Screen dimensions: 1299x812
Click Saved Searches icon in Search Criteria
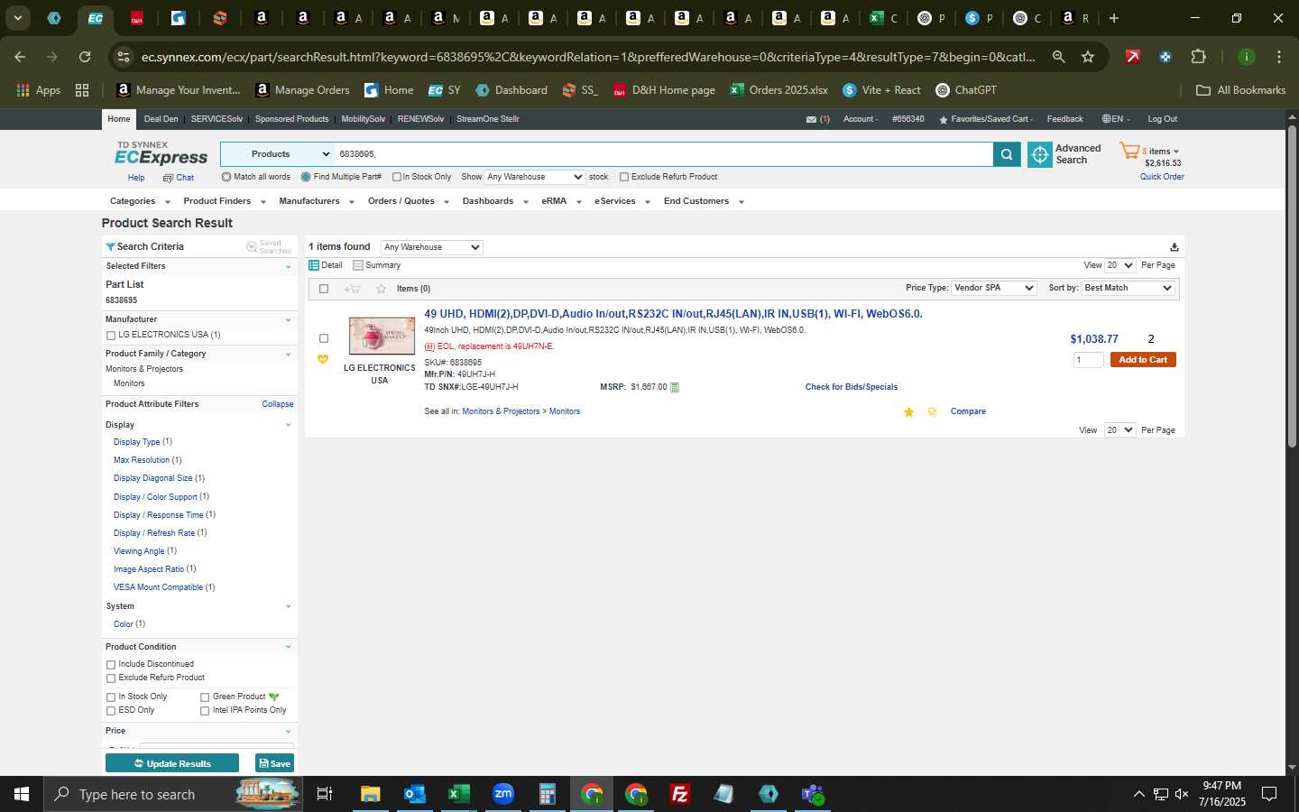252,247
